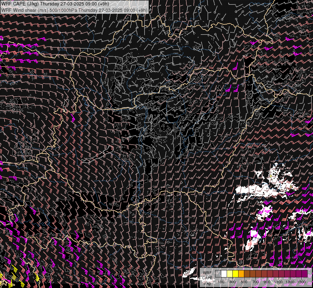Click the 'WRF' label in the legend
Screen dimensions: 313x288
(x=207, y=273)
